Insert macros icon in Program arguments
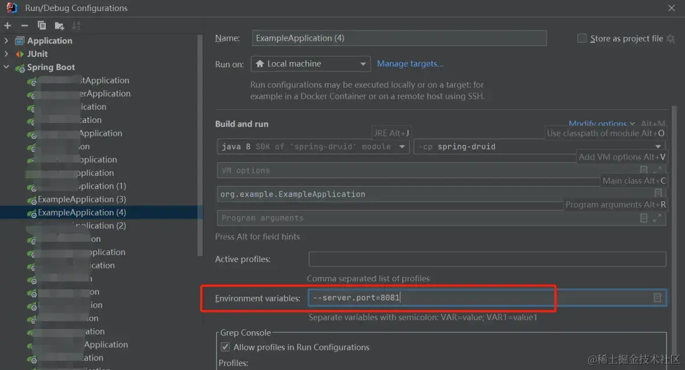This screenshot has height=370, width=685. pyautogui.click(x=643, y=218)
